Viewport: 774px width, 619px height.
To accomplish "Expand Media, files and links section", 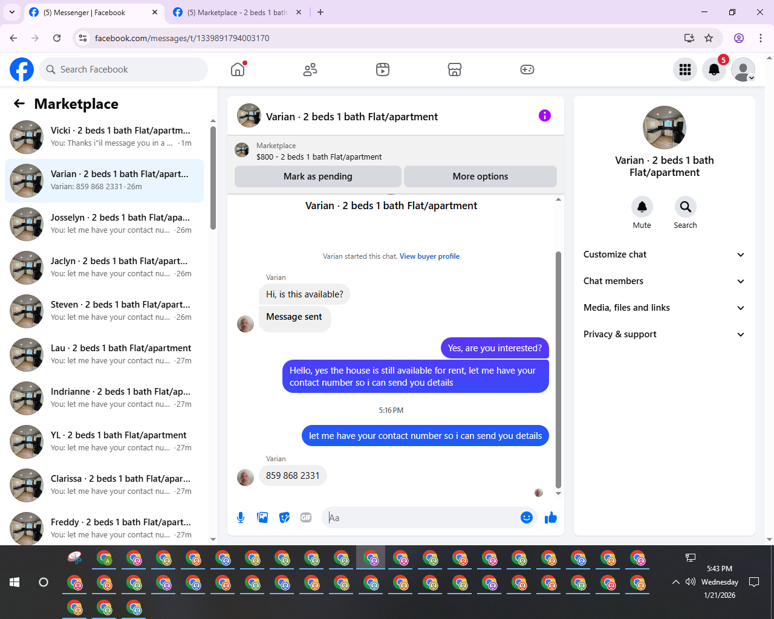I will click(664, 308).
